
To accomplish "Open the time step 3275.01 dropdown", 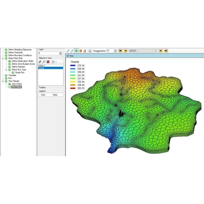I will coord(156,51).
